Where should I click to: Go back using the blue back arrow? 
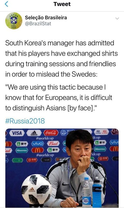(x=6, y=4)
